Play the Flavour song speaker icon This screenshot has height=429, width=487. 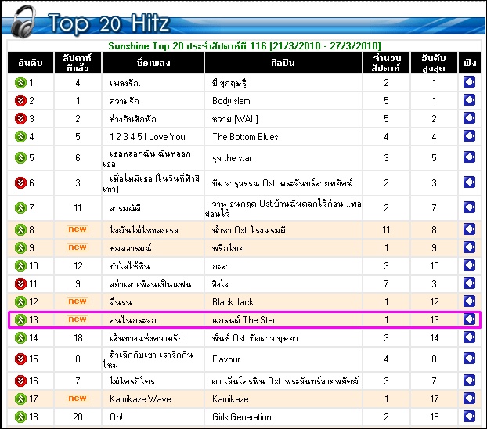[x=469, y=359]
